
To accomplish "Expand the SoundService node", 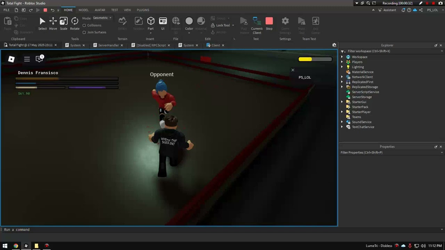I will pyautogui.click(x=342, y=122).
